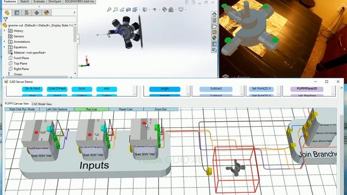Toggle the Section View icon
This screenshot has width=347, height=195.
point(128,10)
